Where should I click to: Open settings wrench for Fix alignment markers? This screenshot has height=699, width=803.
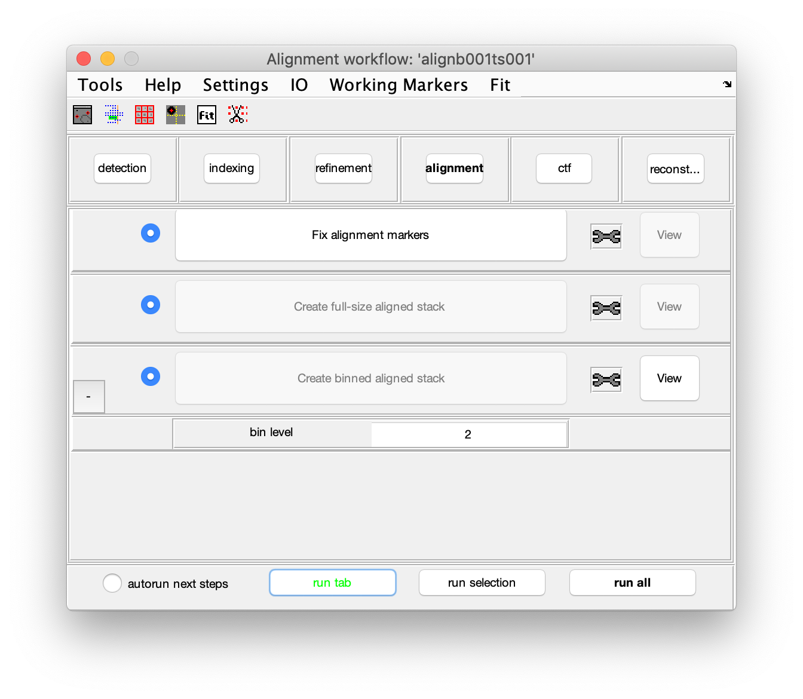[x=606, y=237]
